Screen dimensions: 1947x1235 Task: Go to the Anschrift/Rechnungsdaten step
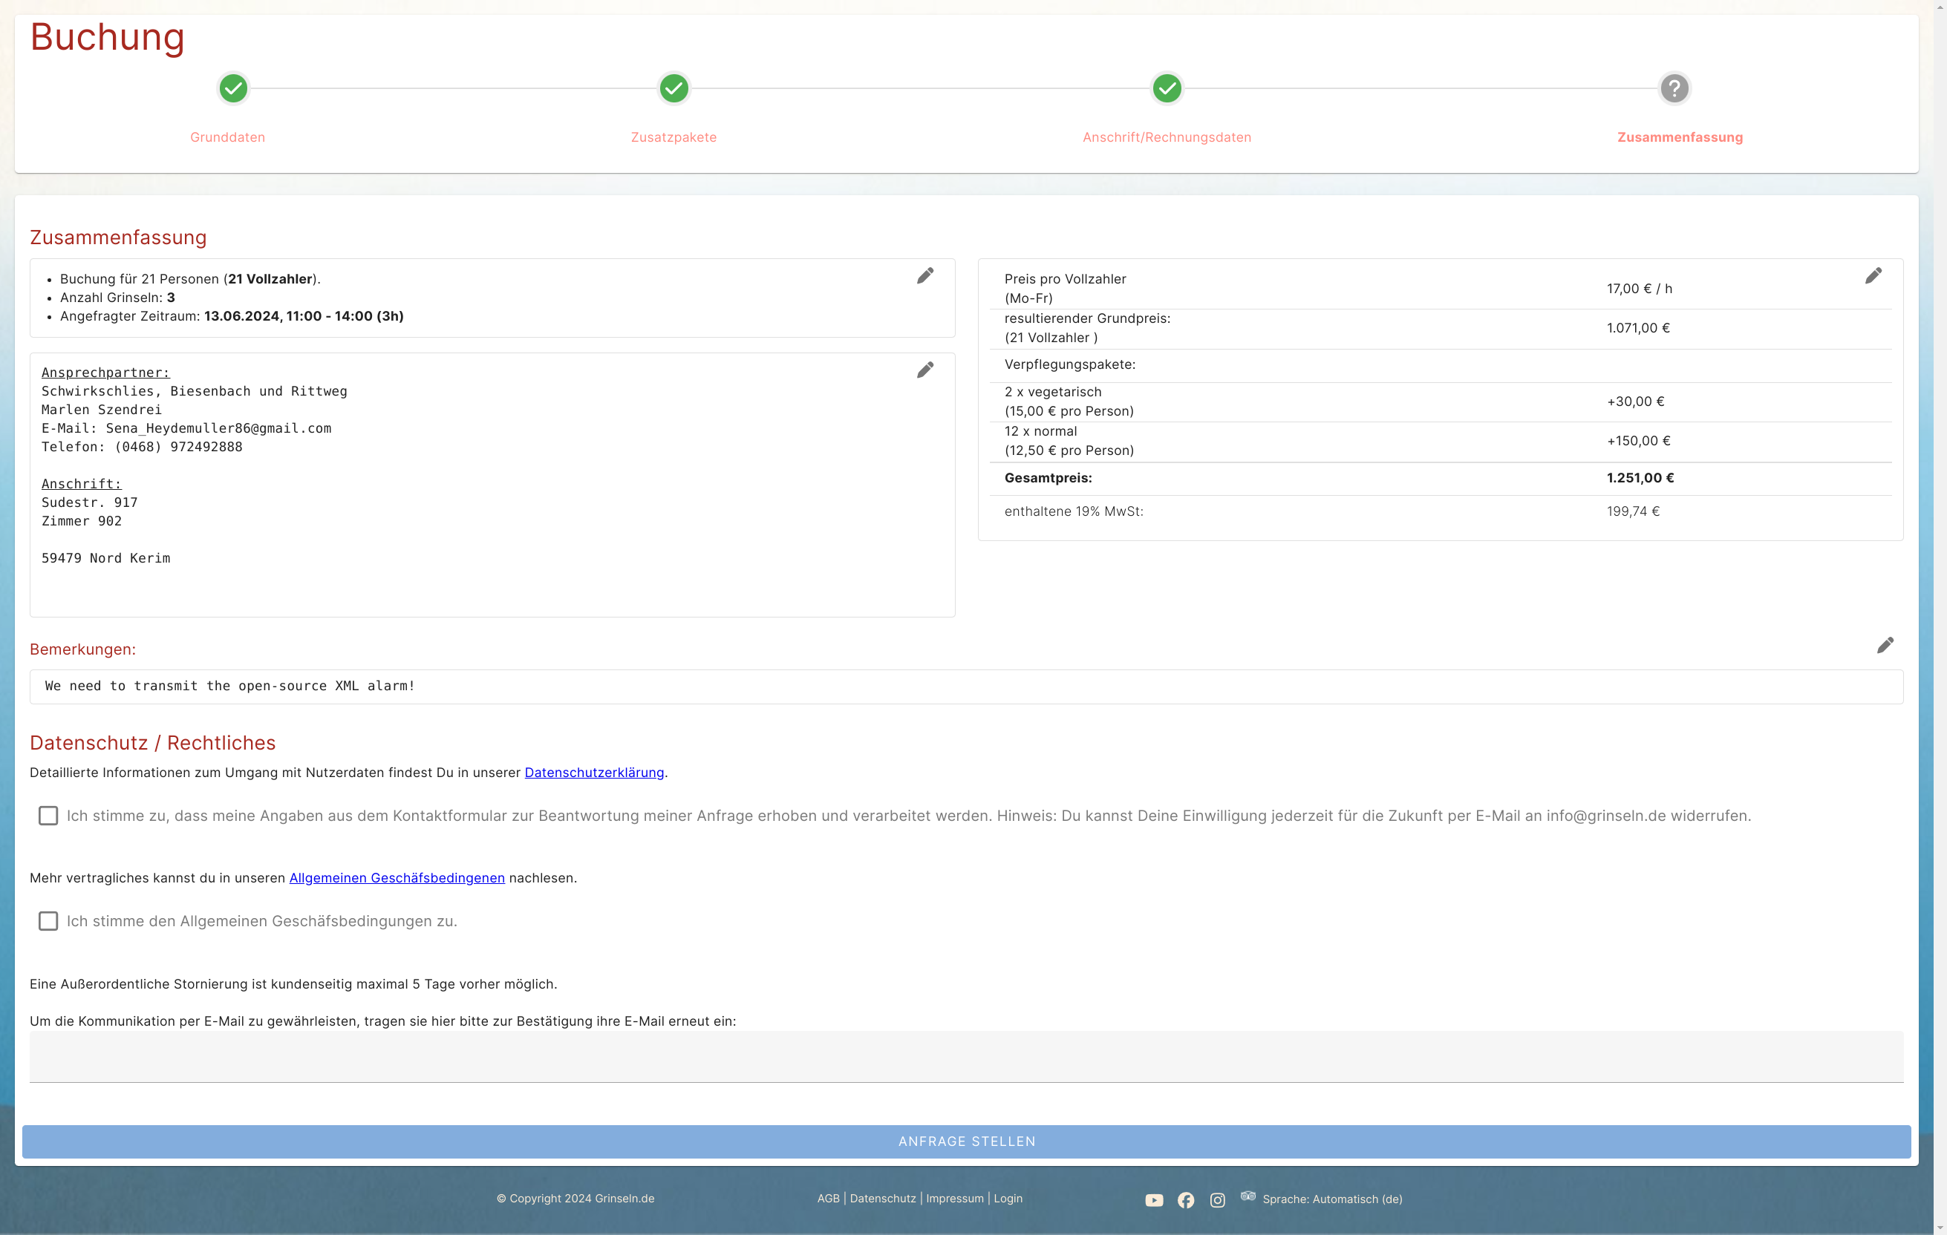(x=1166, y=88)
